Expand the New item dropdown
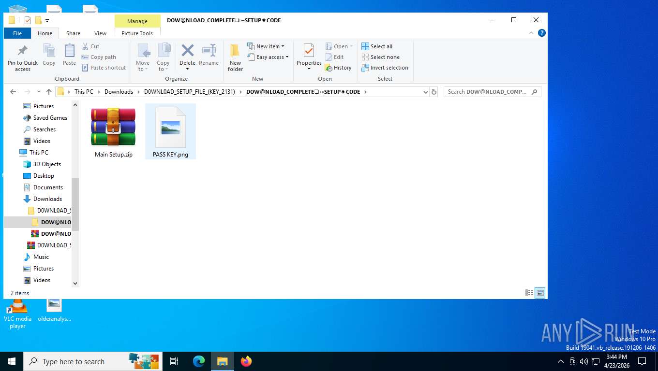 [x=266, y=46]
